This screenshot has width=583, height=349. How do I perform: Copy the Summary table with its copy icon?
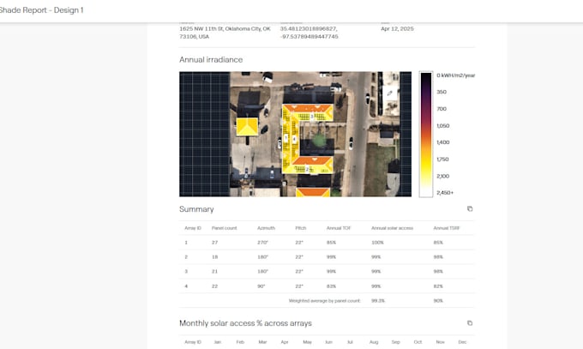point(470,208)
